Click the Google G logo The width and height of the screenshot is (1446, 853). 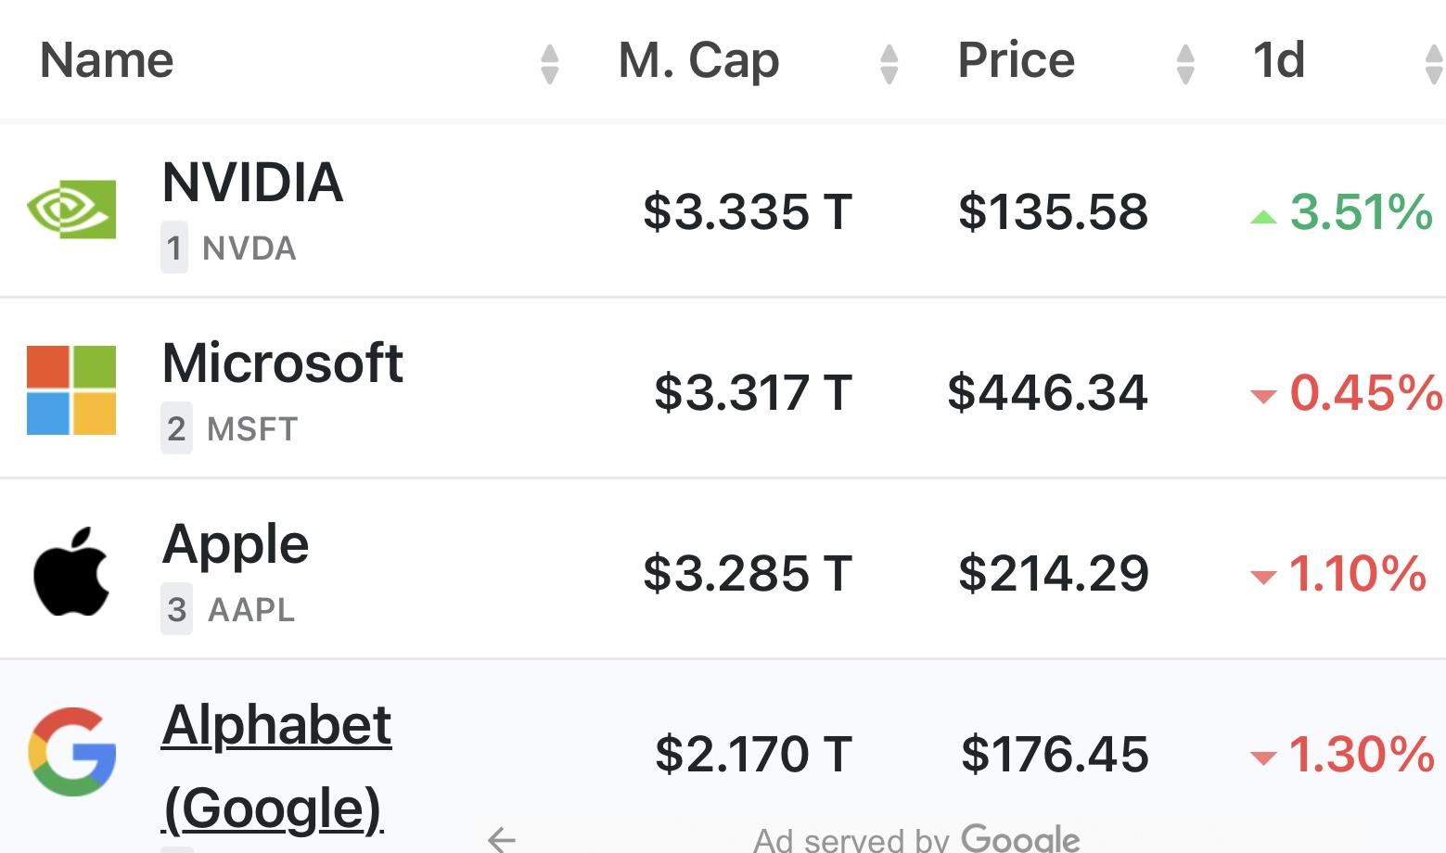point(71,752)
